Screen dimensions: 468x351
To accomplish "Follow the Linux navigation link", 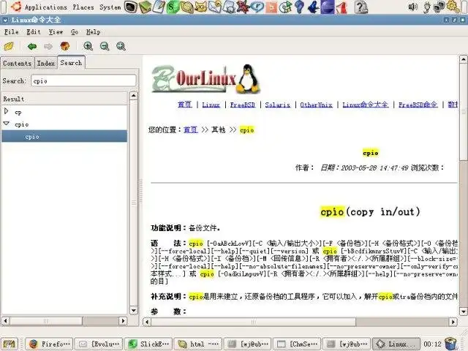I will (x=211, y=105).
